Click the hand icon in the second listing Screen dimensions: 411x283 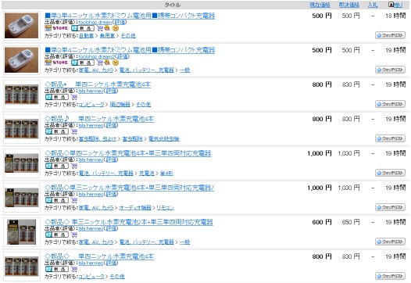click(107, 63)
